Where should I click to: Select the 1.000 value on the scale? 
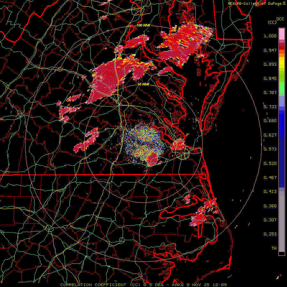[270, 36]
